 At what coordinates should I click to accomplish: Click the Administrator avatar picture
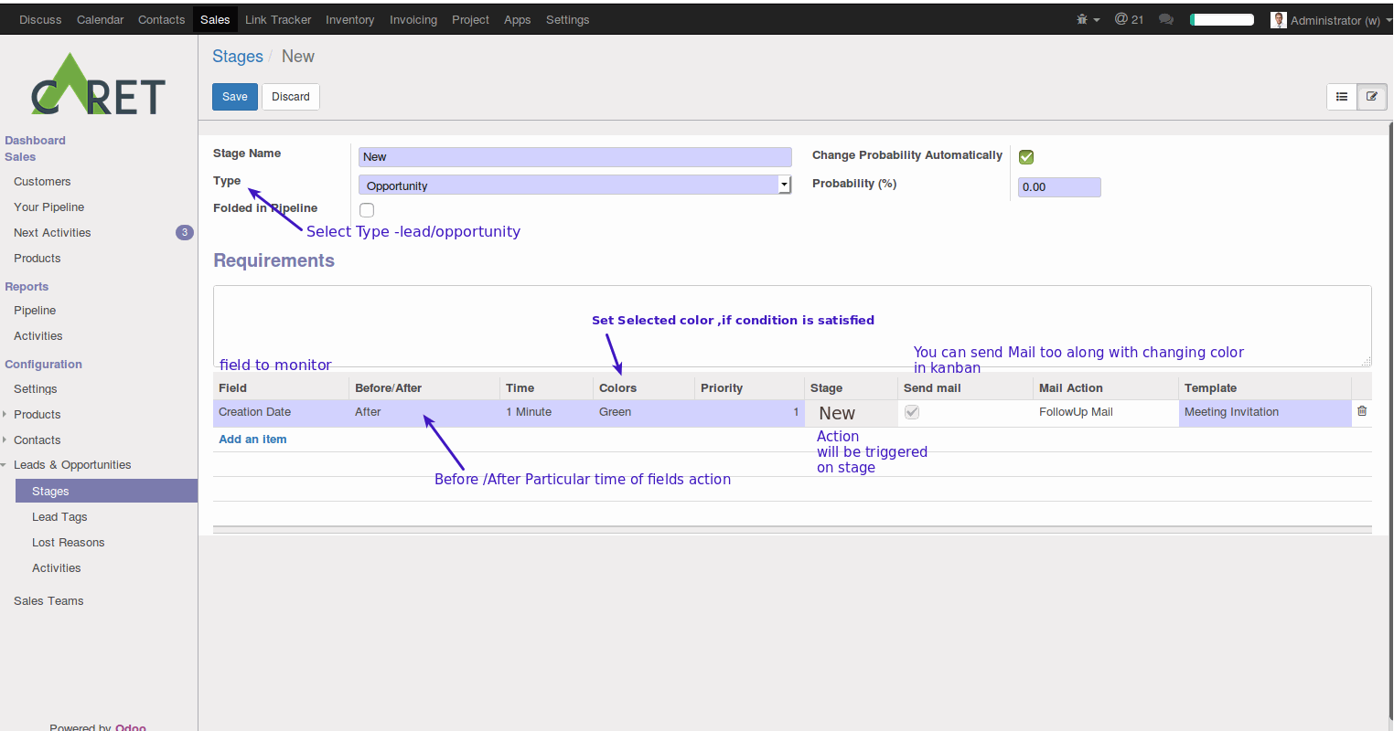(x=1278, y=20)
